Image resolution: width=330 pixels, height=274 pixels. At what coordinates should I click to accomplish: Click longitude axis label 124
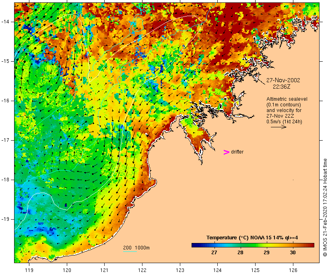click(x=218, y=270)
